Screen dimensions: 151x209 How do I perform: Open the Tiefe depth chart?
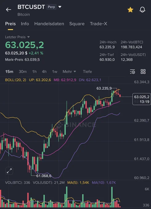pos(87,72)
